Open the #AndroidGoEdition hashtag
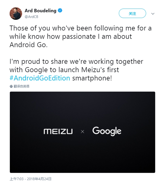The width and height of the screenshot is (165, 183). [40, 78]
